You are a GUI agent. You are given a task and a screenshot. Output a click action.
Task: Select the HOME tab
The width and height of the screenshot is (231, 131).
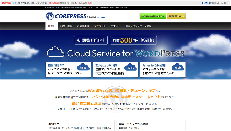click(x=52, y=26)
